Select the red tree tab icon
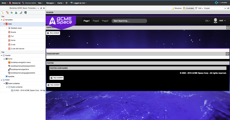The image size is (230, 120). point(7,13)
